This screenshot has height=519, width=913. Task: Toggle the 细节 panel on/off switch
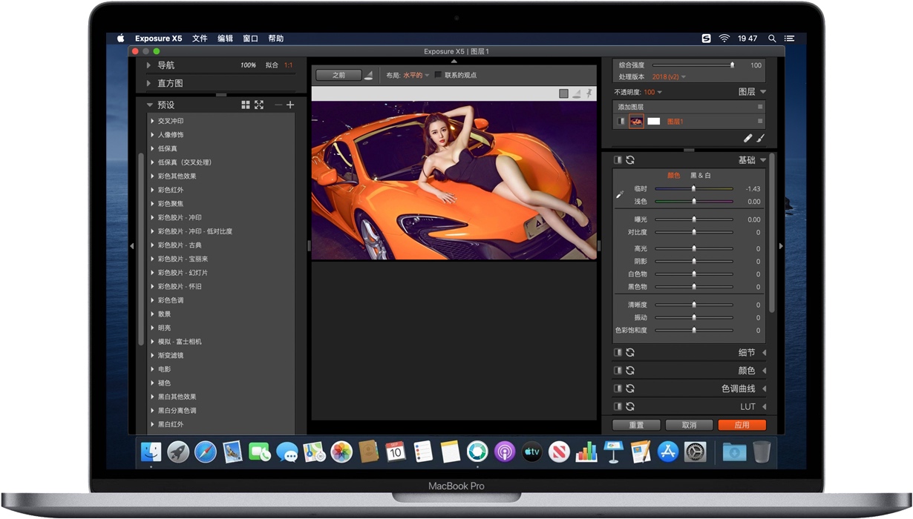pos(618,353)
